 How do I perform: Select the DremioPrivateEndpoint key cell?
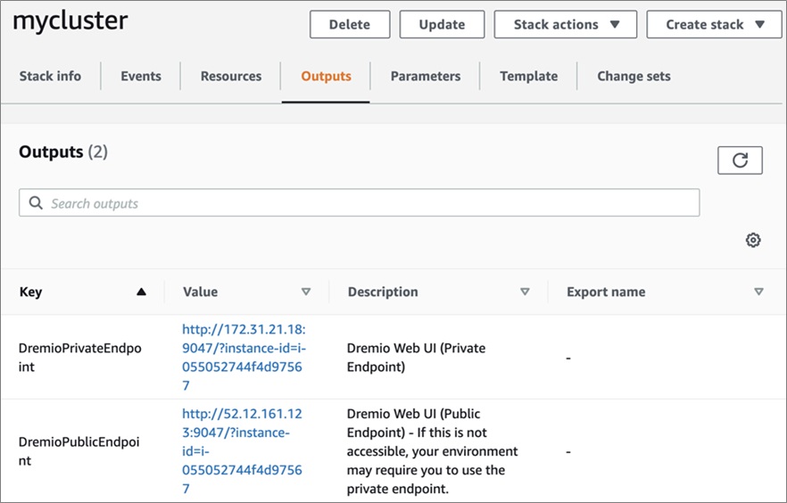click(x=79, y=357)
